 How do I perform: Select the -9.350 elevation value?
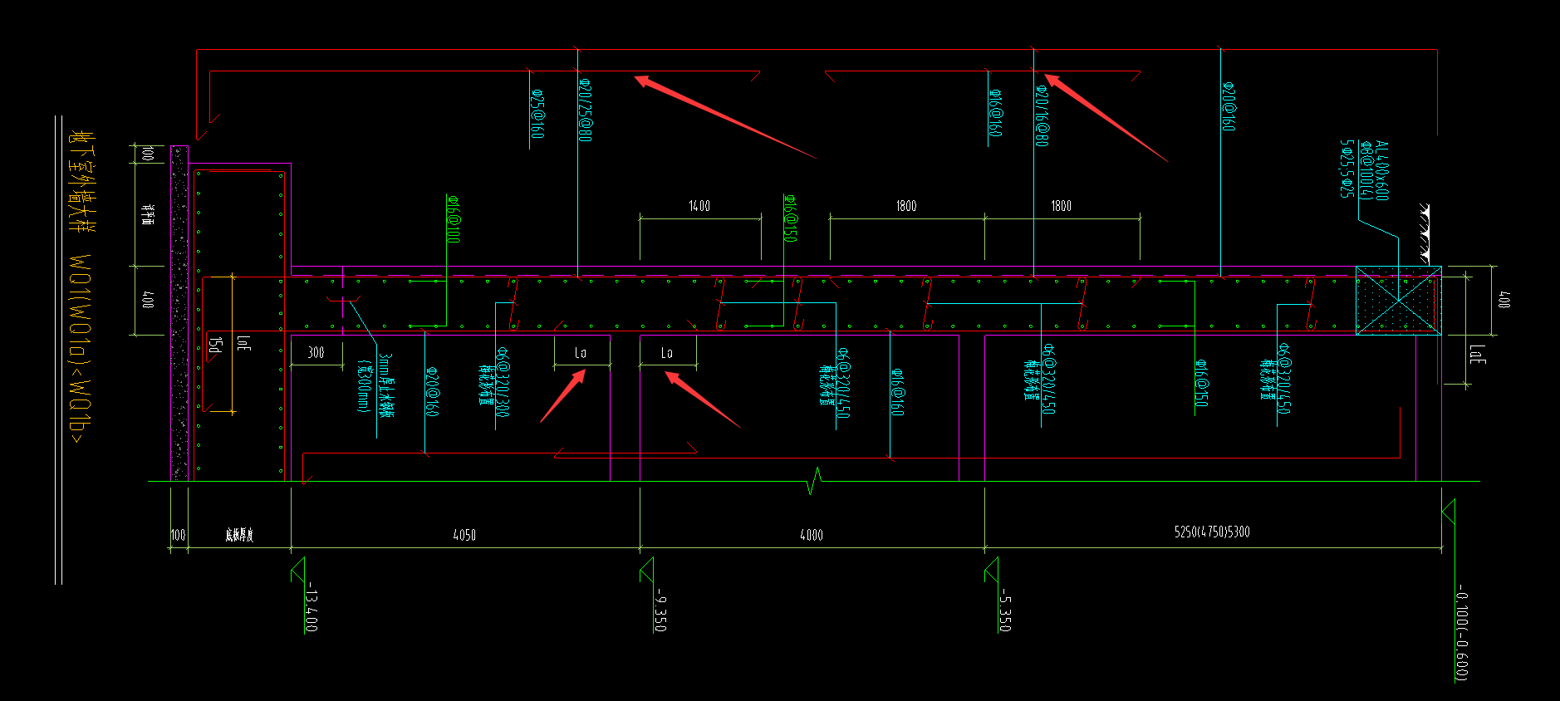pos(660,610)
